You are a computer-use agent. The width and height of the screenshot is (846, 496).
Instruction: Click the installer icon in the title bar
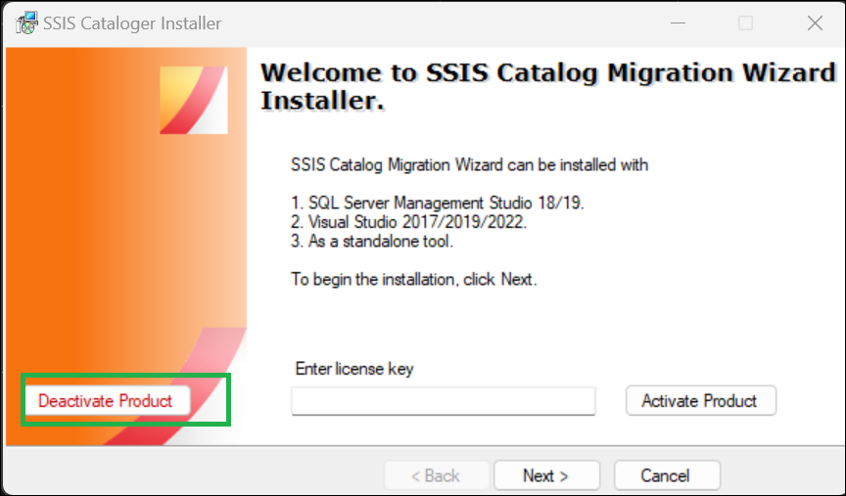tap(26, 23)
